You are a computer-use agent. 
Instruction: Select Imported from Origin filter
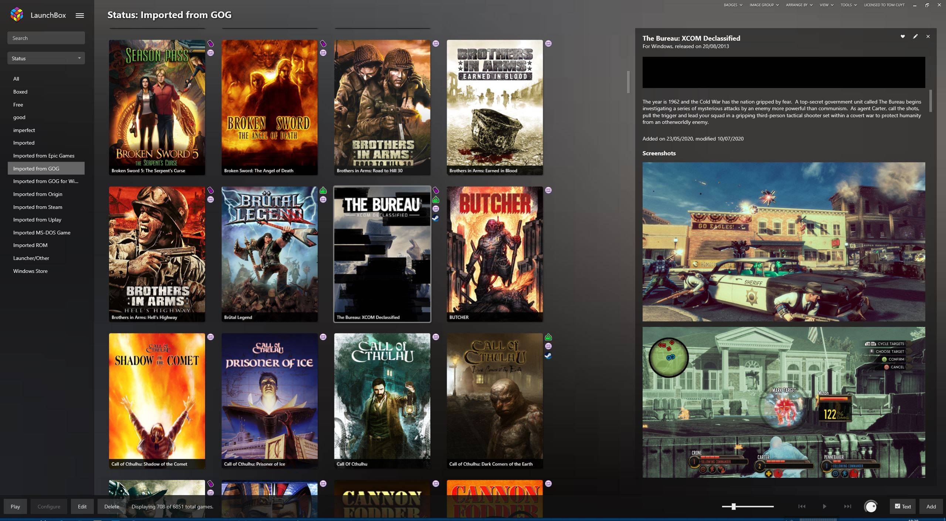(x=46, y=194)
